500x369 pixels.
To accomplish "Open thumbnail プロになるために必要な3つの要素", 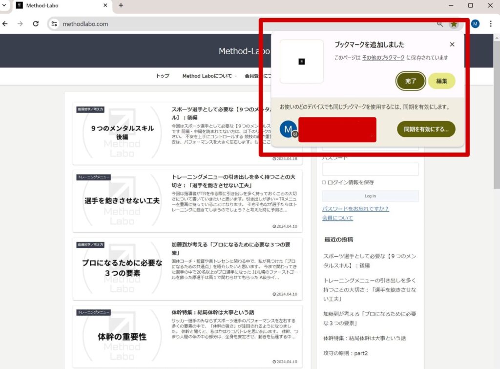I will 122,268.
